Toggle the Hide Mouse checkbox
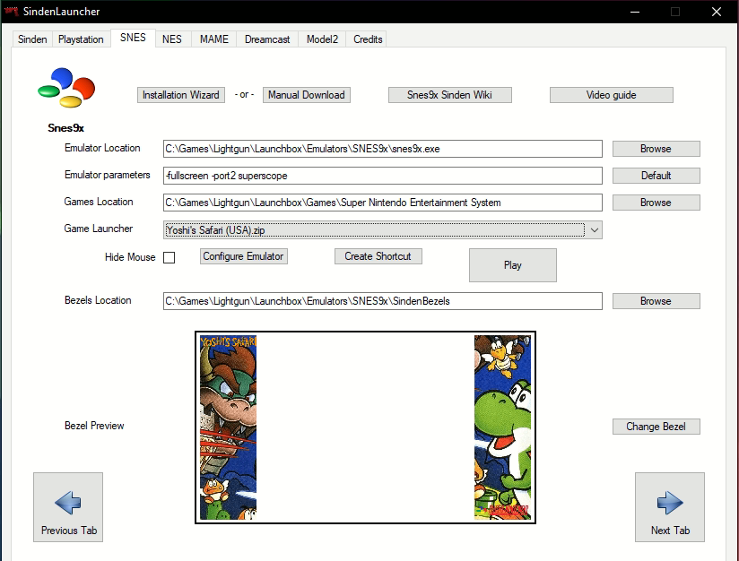Image resolution: width=739 pixels, height=561 pixels. (x=170, y=258)
